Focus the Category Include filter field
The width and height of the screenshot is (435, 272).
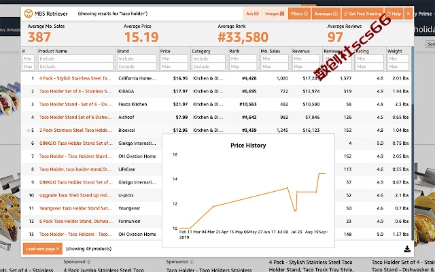coord(209,58)
